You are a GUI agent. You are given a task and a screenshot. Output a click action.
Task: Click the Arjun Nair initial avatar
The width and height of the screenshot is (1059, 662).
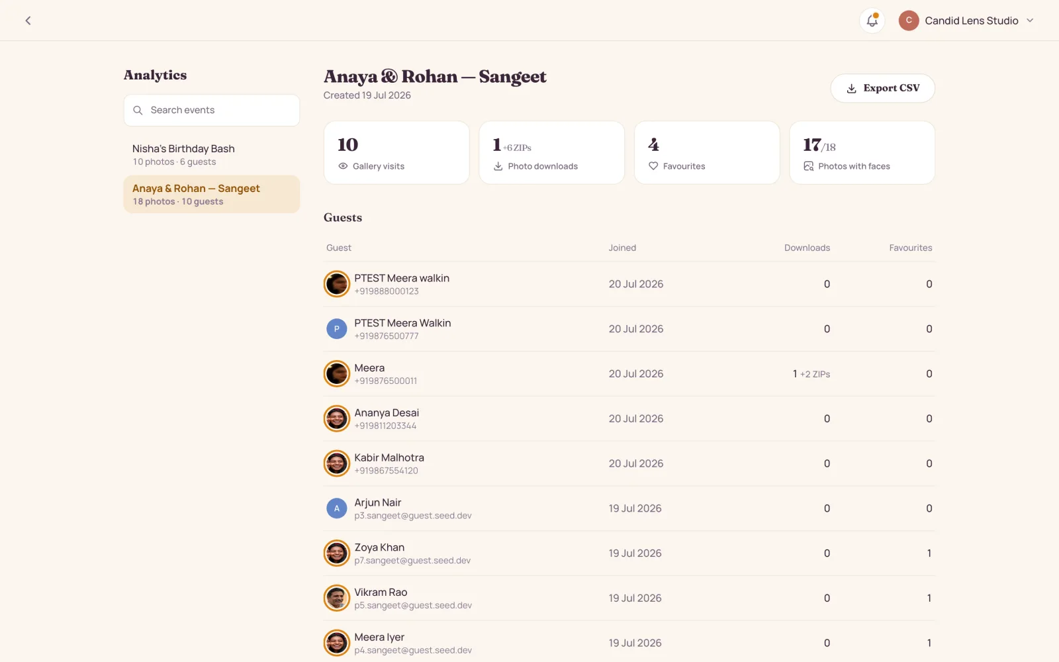337,508
